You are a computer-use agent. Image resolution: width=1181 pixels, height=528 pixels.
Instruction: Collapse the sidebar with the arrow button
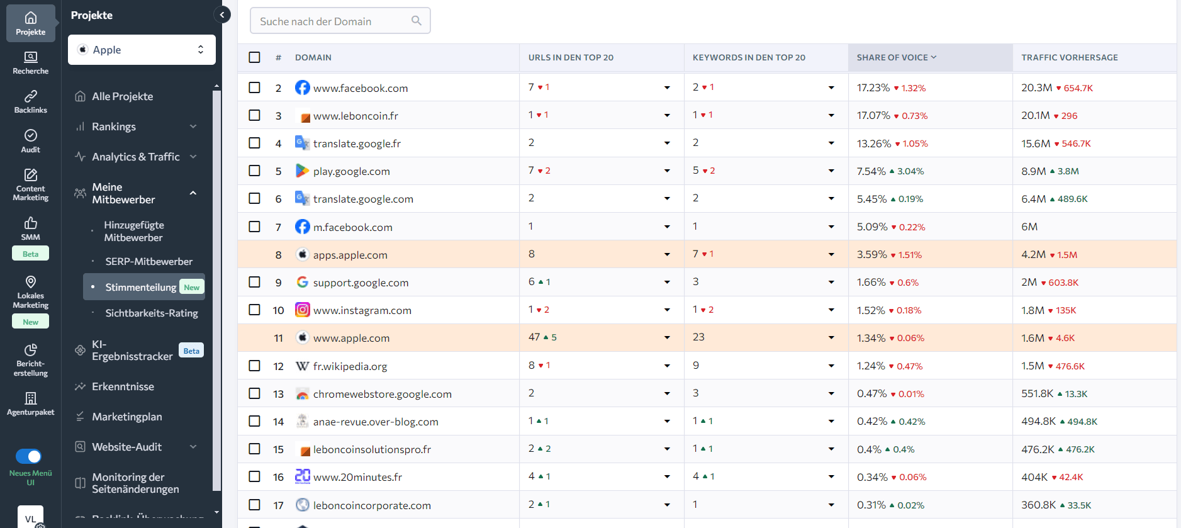(x=222, y=14)
